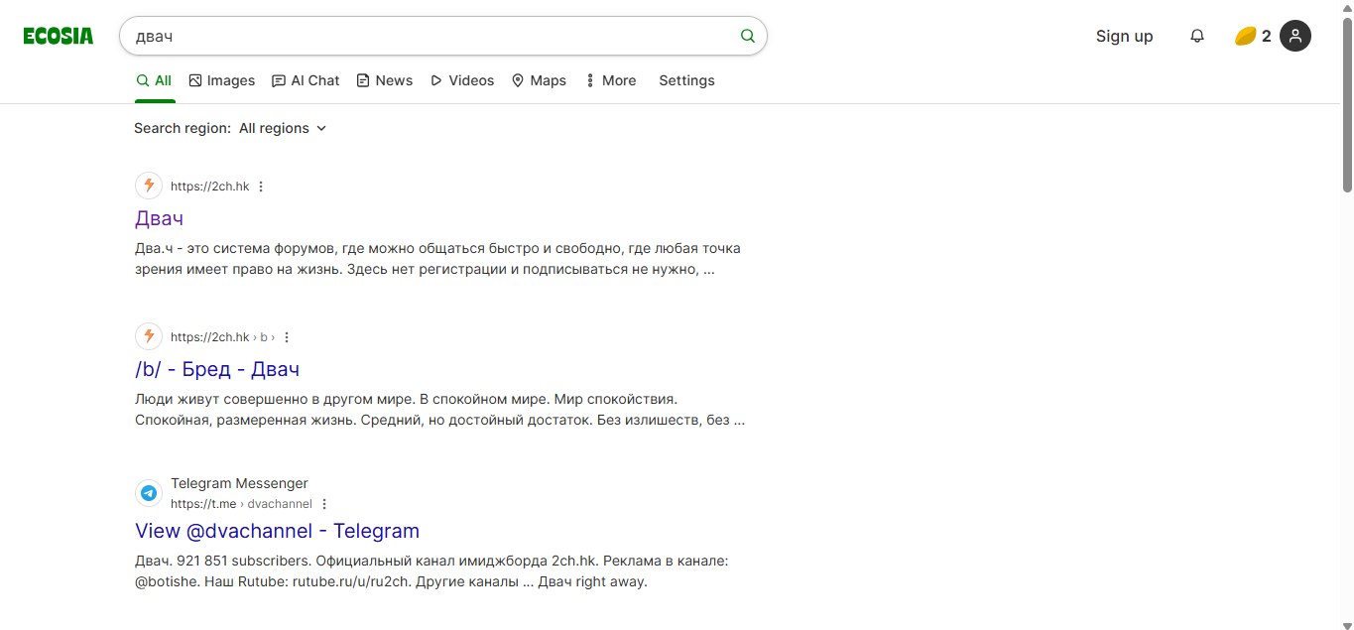1354x630 pixels.
Task: Open the user profile avatar icon
Action: (x=1295, y=36)
